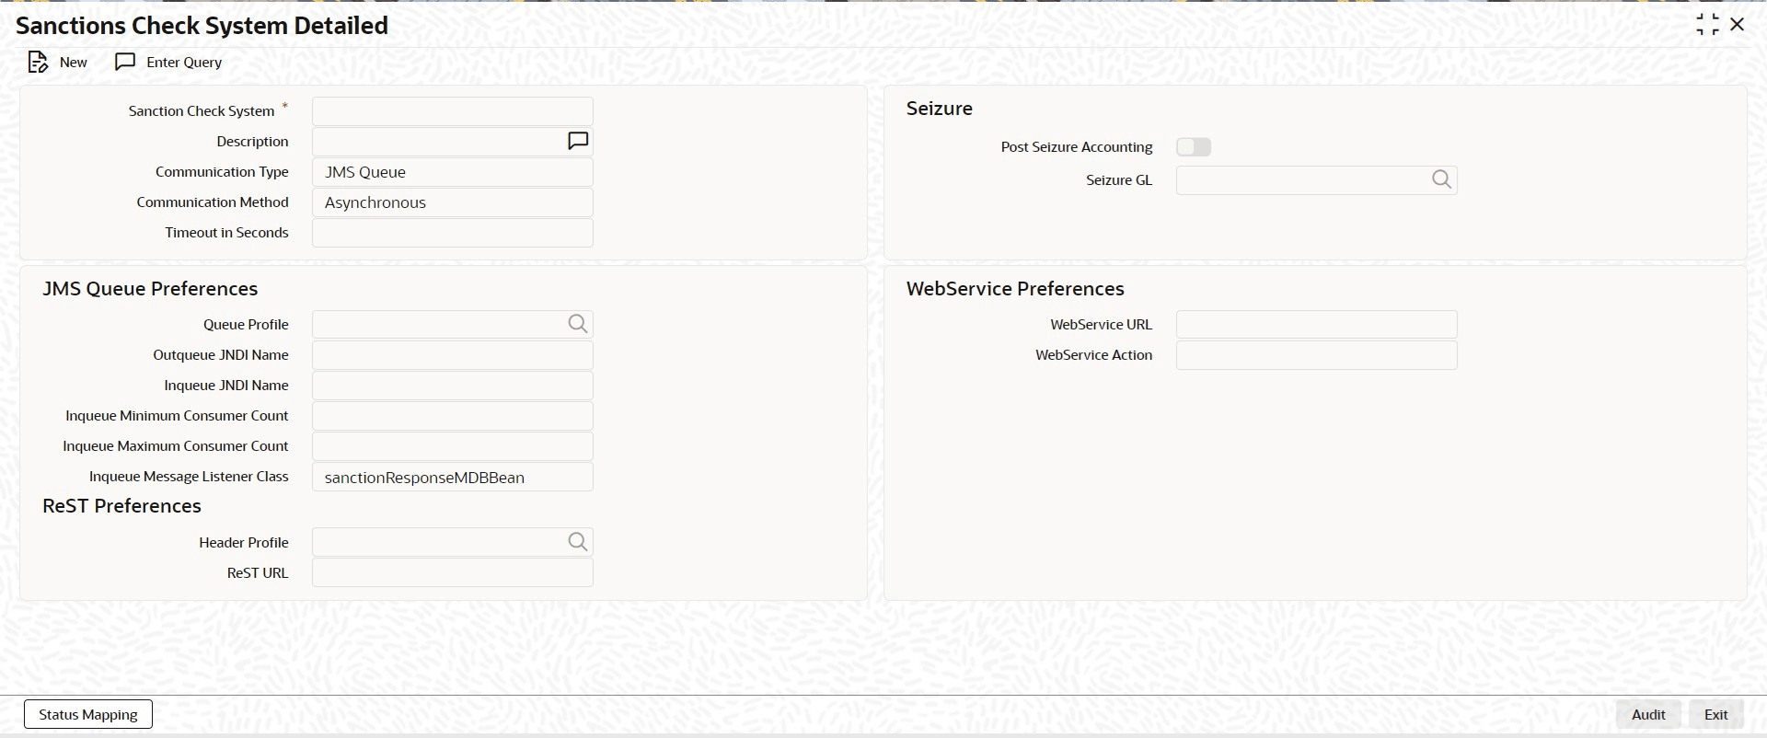This screenshot has width=1767, height=738.
Task: Focus the Sanction Check System input field
Action: coord(453,111)
